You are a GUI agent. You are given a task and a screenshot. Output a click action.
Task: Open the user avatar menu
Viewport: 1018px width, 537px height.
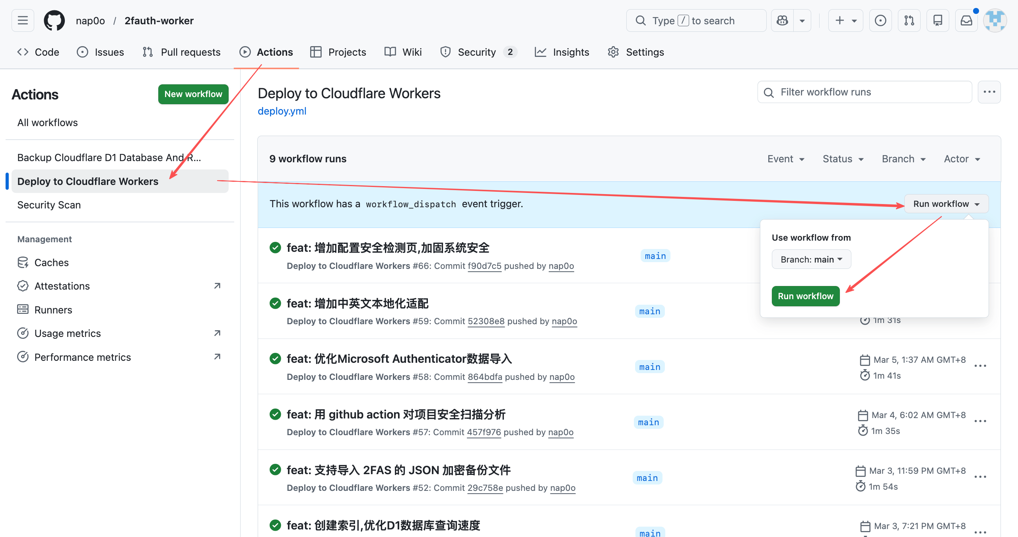995,21
